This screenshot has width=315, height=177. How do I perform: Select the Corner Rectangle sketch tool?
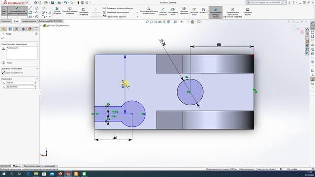(x=30, y=12)
